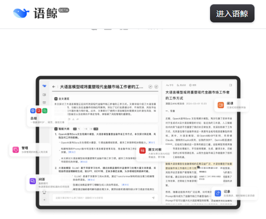Click the product preview screenshot image
266x219 pixels.
(138, 142)
